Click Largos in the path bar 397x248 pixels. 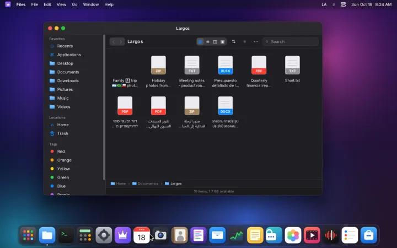coord(174,184)
